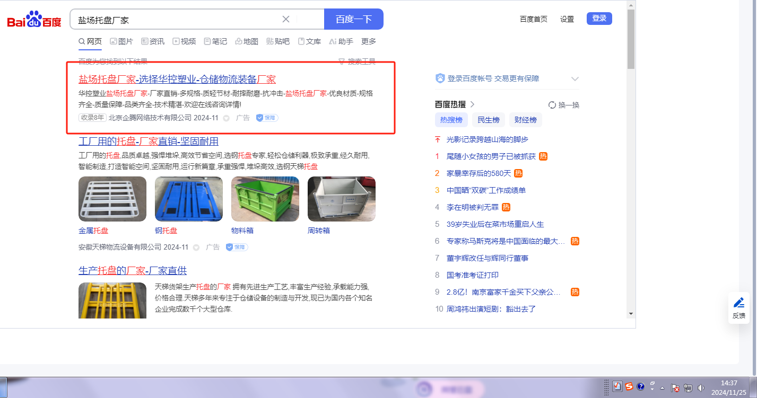Go to 百度首页 link

(534, 19)
